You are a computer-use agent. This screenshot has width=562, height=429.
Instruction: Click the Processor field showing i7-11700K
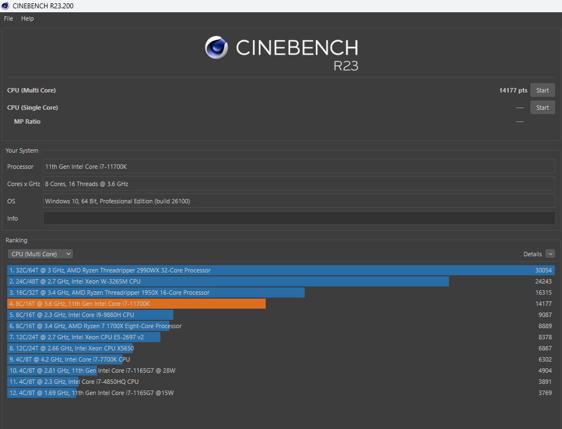(x=299, y=167)
